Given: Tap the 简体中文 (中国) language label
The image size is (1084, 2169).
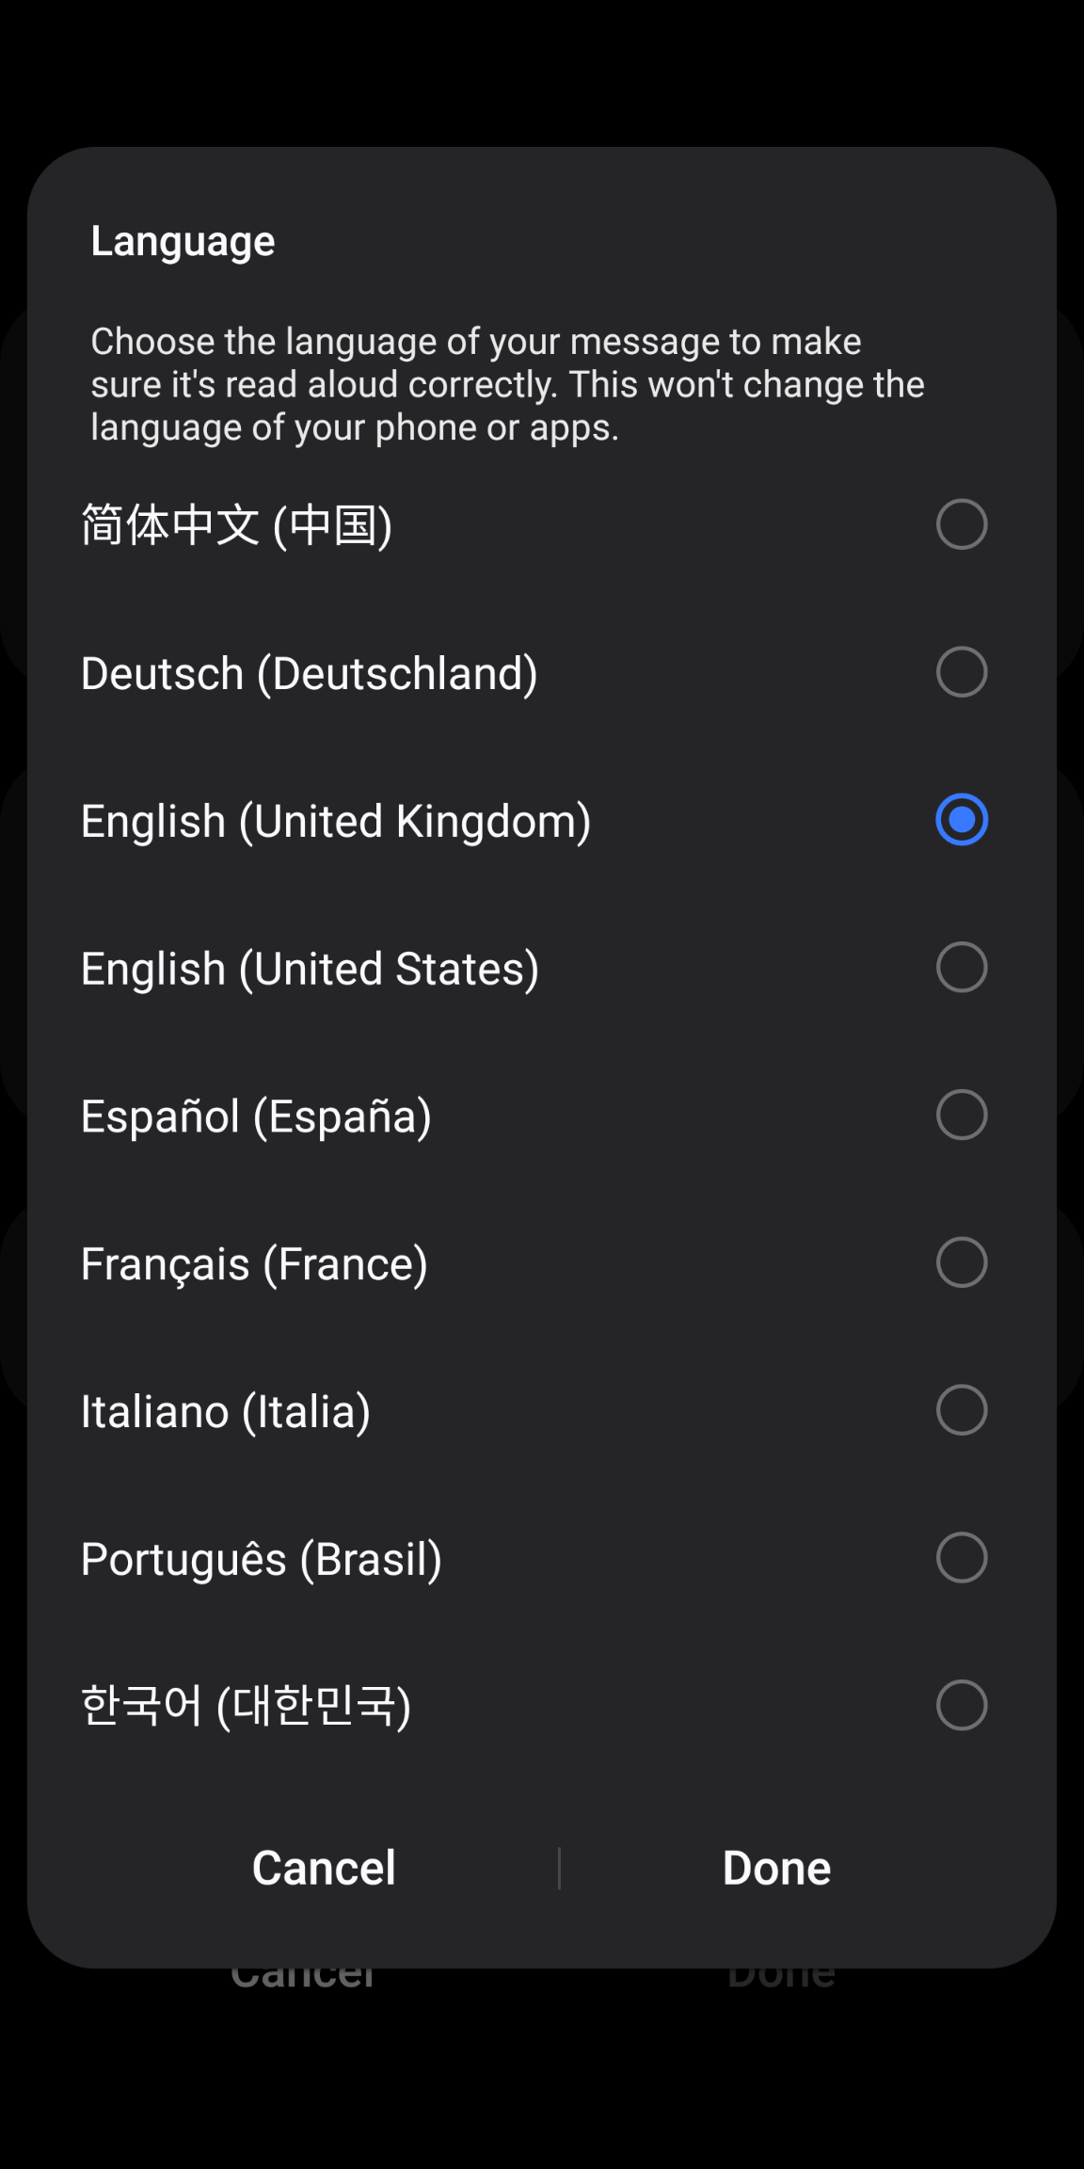Looking at the screenshot, I should tap(236, 525).
